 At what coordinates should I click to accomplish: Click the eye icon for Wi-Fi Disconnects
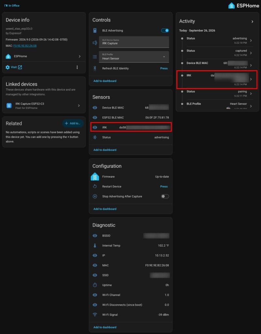coord(95,305)
